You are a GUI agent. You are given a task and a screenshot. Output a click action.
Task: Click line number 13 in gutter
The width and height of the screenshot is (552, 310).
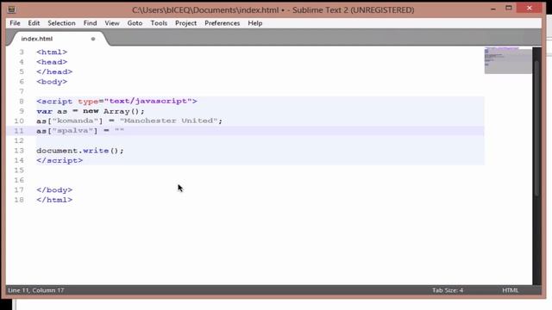pyautogui.click(x=19, y=151)
